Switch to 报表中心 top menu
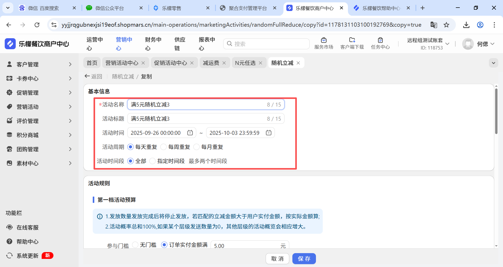 pos(207,44)
